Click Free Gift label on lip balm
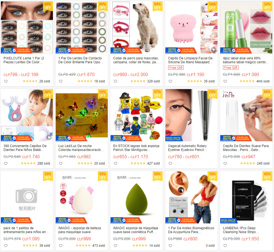This screenshot has width=274, height=252. (x=231, y=67)
